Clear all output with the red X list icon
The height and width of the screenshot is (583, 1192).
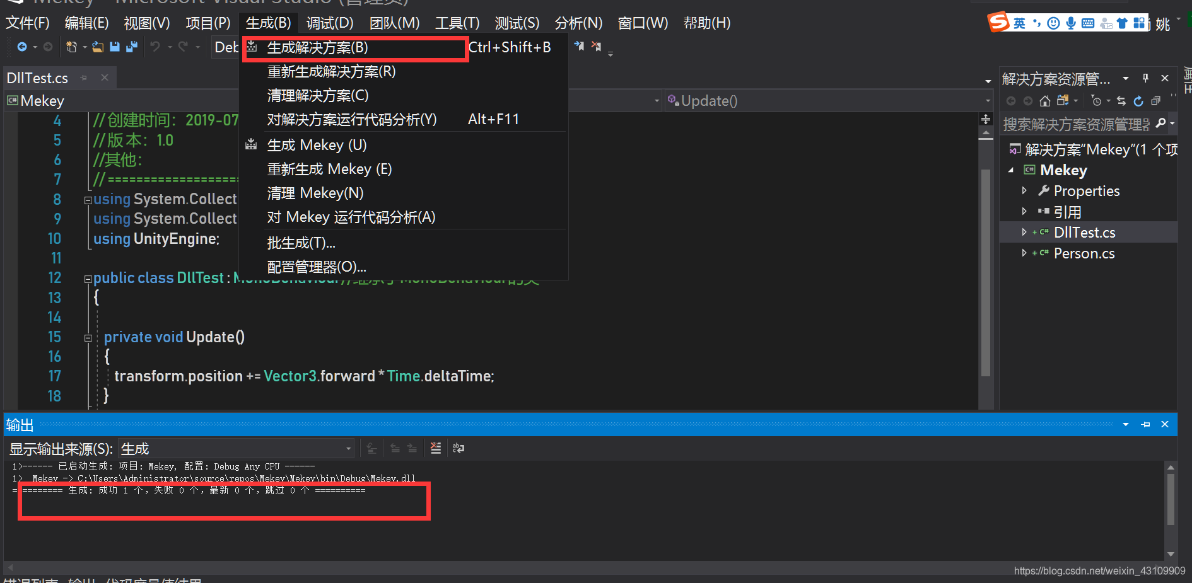tap(436, 448)
